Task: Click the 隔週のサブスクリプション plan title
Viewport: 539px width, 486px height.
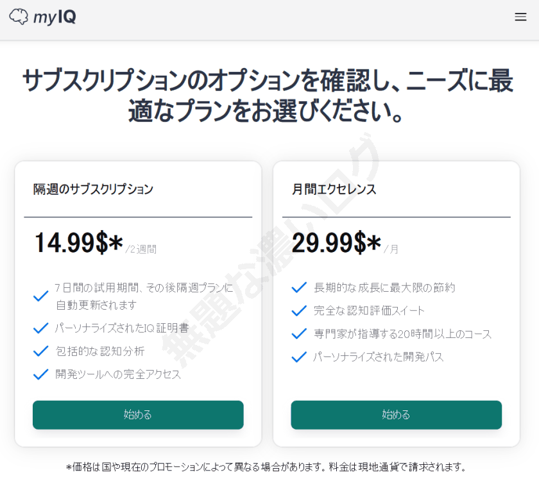Action: (93, 189)
